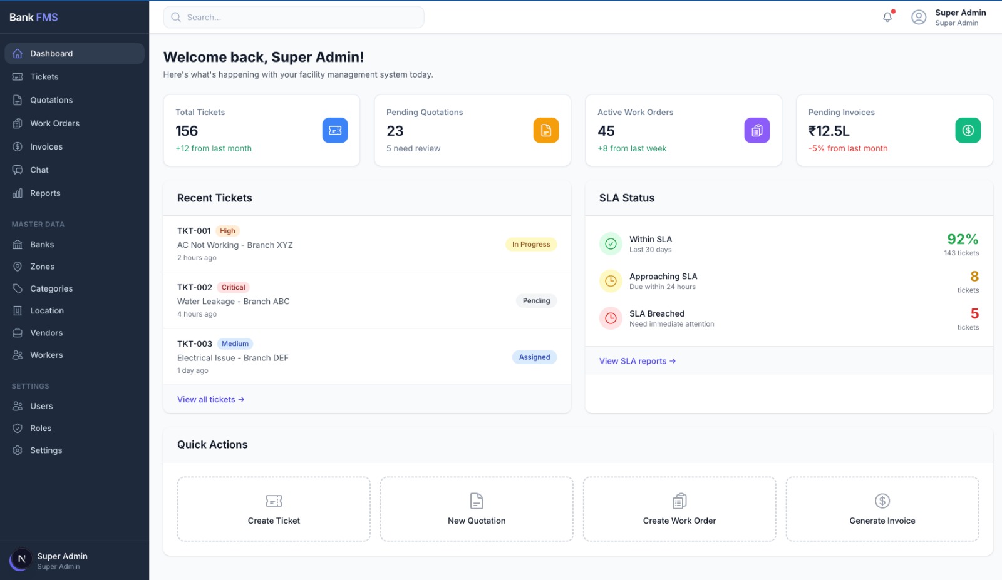
Task: Open the Zones section from Master Data
Action: (x=42, y=266)
